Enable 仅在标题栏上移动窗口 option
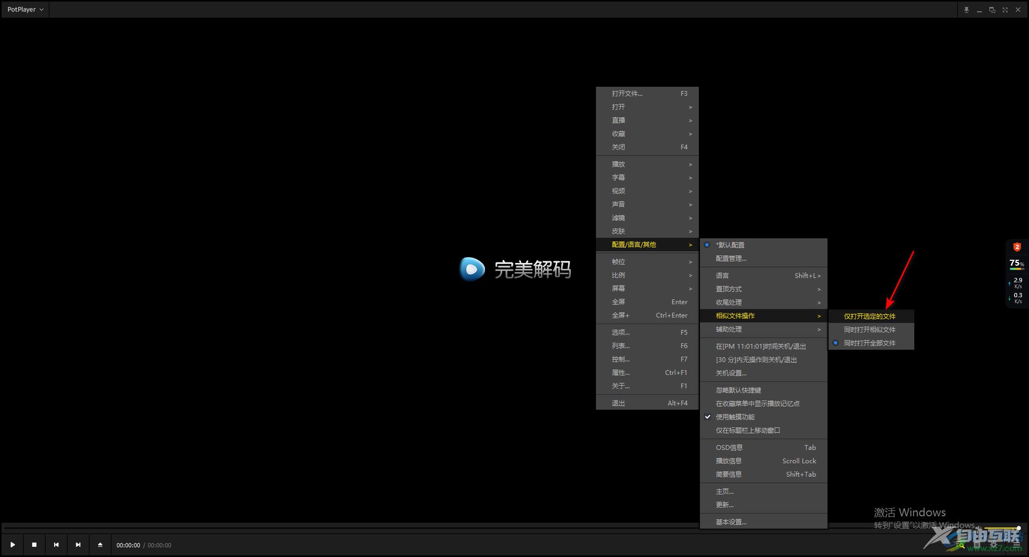1029x557 pixels. tap(764, 430)
